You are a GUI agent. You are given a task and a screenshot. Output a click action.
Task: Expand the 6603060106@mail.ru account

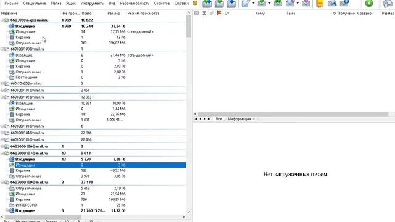[x=2, y=147]
